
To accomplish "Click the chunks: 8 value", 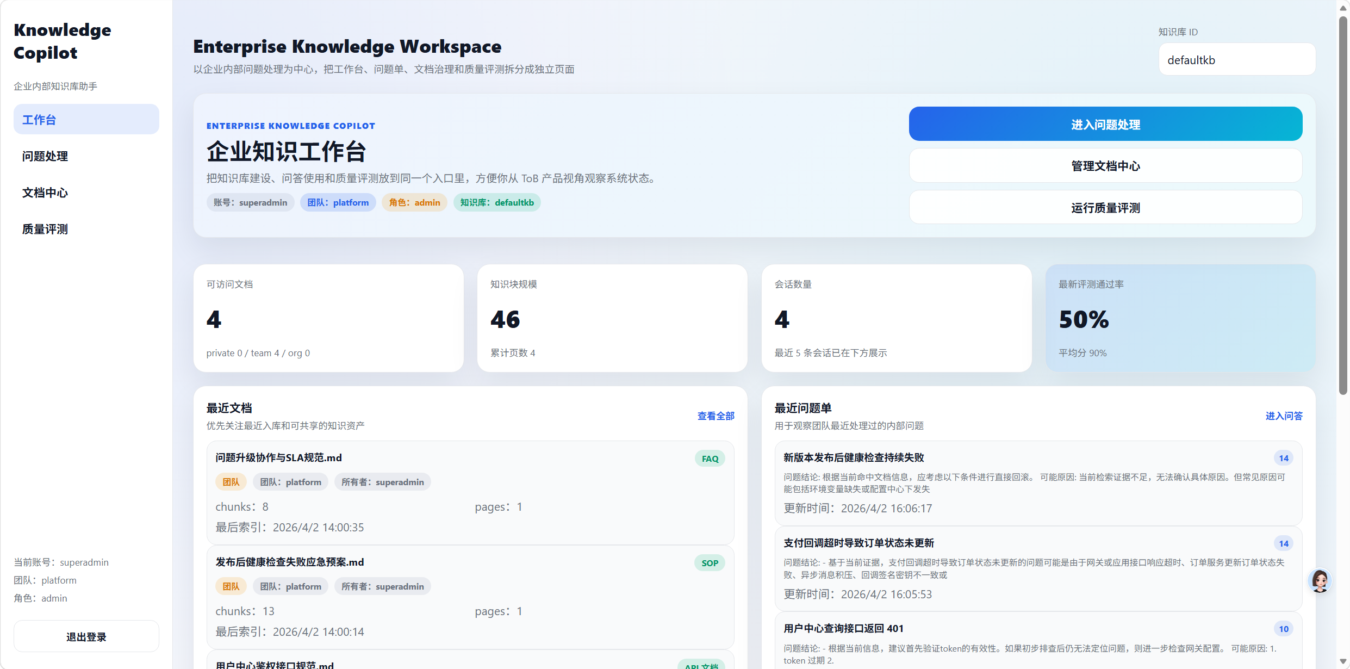I will (242, 506).
